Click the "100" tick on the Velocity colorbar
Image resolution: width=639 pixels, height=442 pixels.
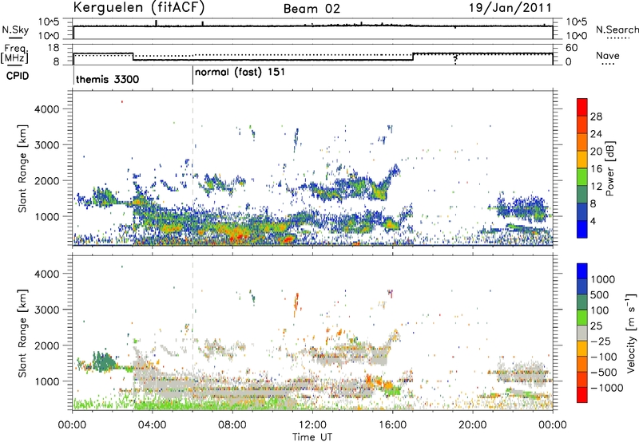point(601,310)
